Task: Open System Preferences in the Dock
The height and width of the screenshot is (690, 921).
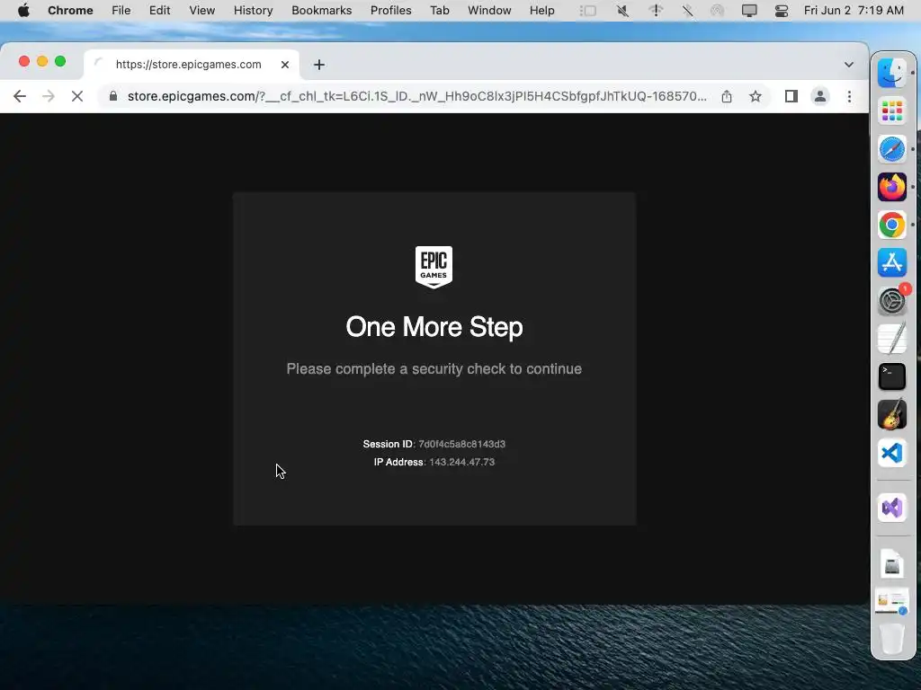Action: (x=892, y=301)
